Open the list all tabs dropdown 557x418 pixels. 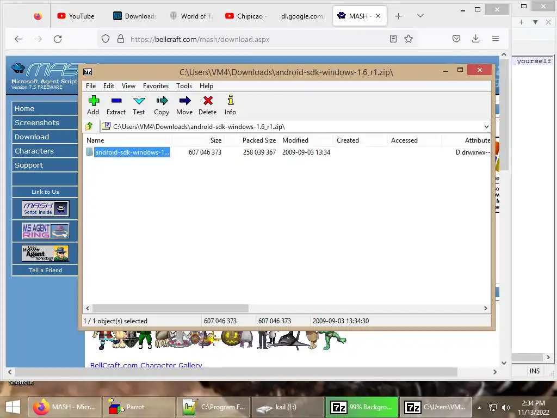pyautogui.click(x=420, y=16)
